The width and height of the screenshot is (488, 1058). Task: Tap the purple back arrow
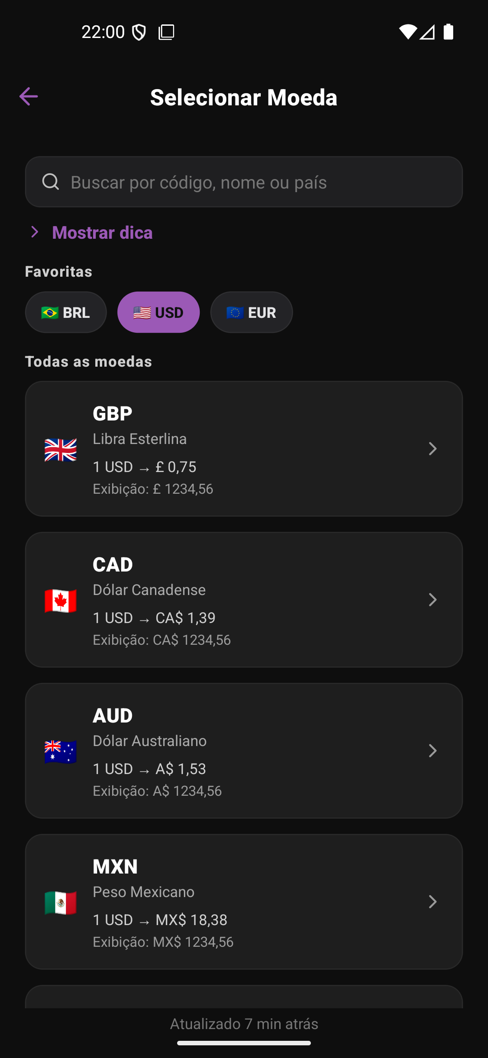[x=28, y=96]
